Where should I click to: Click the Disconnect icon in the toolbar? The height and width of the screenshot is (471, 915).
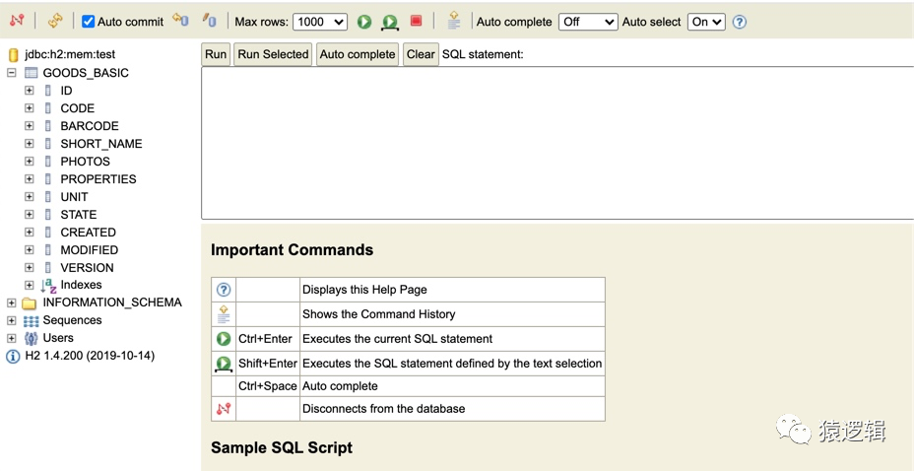tap(17, 21)
